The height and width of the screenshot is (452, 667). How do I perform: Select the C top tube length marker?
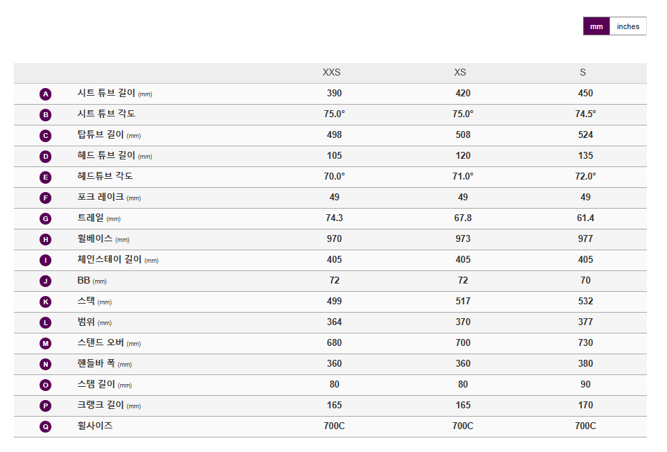(46, 136)
